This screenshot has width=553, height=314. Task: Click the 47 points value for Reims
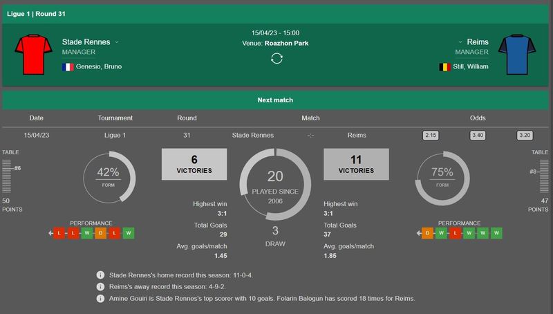(x=545, y=201)
